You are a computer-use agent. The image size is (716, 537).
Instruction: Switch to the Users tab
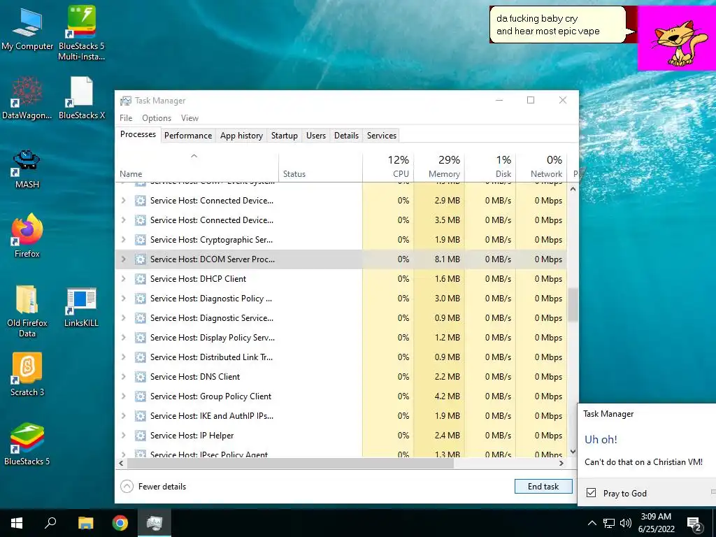click(316, 136)
